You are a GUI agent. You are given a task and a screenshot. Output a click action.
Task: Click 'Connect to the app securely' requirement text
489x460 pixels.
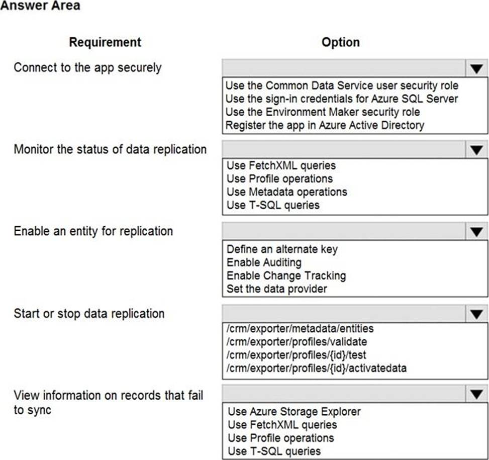pos(87,68)
